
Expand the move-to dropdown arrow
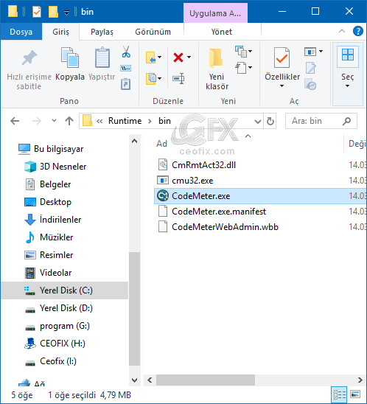pyautogui.click(x=160, y=58)
